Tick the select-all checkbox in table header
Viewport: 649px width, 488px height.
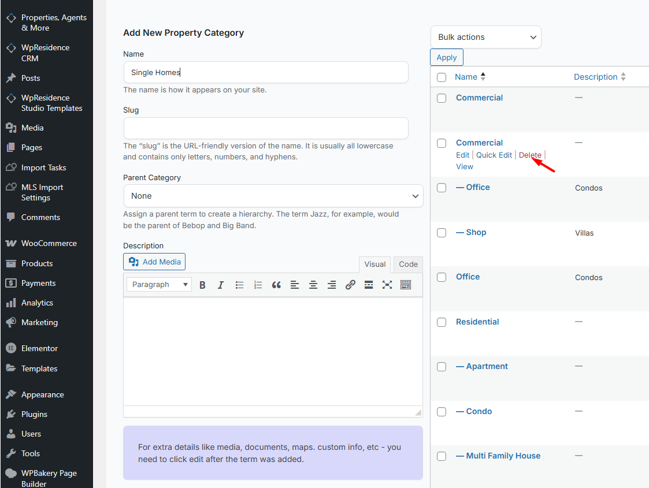point(442,77)
